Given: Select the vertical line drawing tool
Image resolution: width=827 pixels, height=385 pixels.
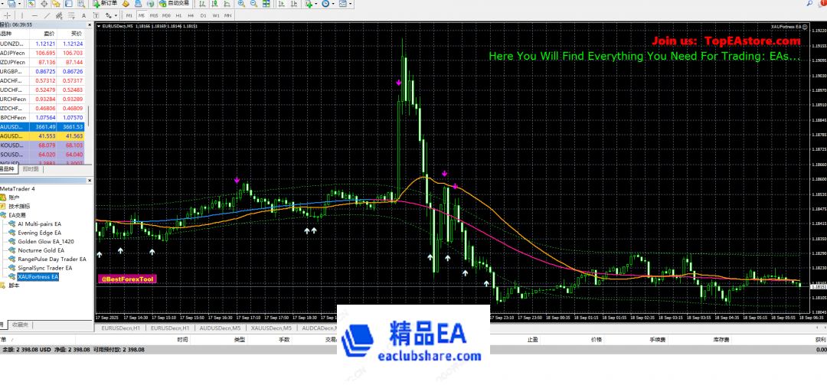Looking at the screenshot, I should point(22,16).
